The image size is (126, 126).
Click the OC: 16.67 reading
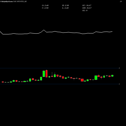point(87,6)
